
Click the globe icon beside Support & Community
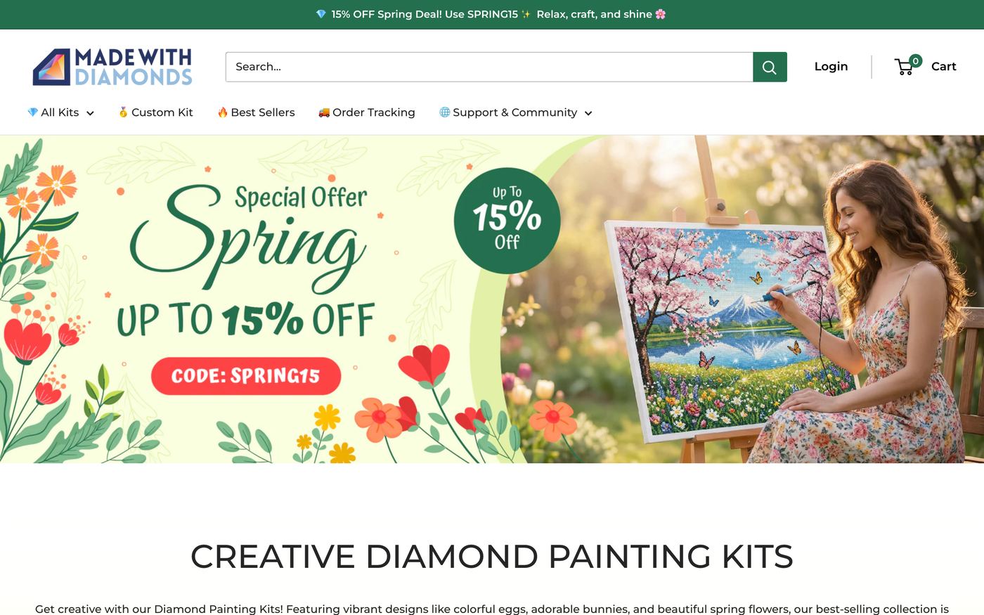(444, 112)
